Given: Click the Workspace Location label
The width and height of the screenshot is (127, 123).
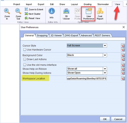Looking at the screenshot, I should point(34,78).
